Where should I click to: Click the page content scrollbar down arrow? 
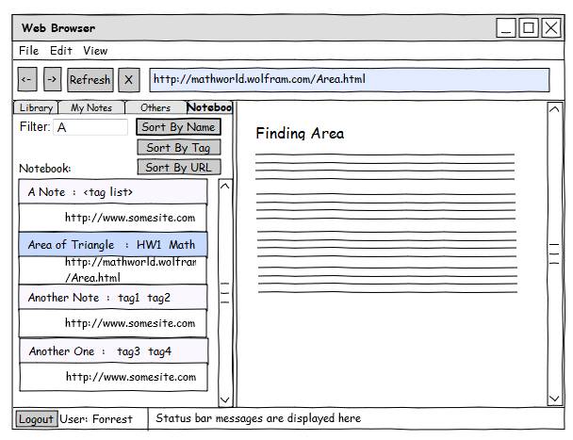pyautogui.click(x=554, y=398)
